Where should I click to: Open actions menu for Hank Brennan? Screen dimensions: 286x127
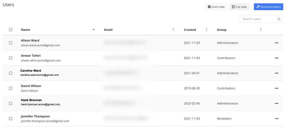tap(276, 104)
